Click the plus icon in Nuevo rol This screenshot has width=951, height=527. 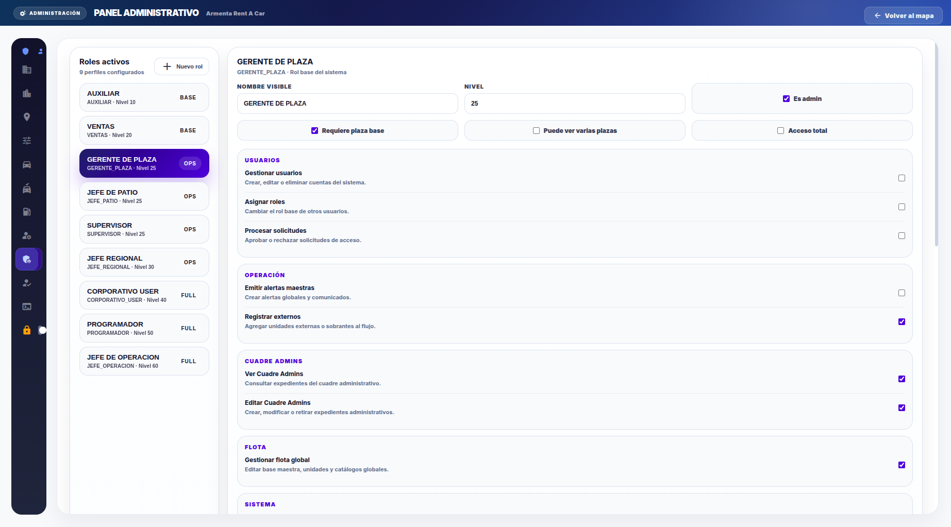167,66
